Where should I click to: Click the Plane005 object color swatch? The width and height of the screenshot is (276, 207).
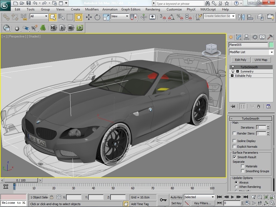272,44
